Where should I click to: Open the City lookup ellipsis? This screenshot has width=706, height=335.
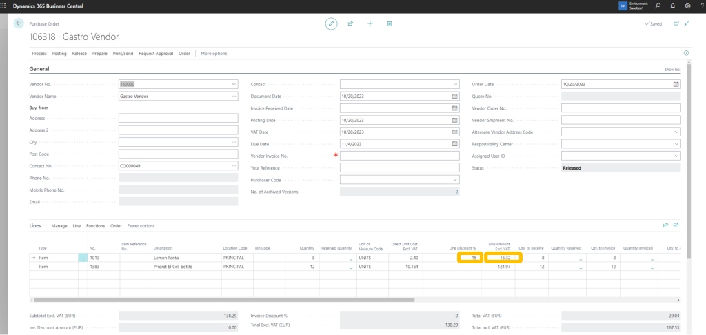tap(233, 142)
